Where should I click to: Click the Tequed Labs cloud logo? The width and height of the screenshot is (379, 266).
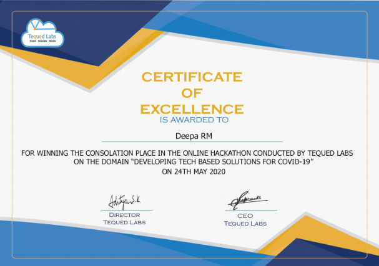(42, 32)
